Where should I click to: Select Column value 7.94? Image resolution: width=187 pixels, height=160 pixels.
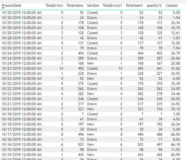coord(176,48)
